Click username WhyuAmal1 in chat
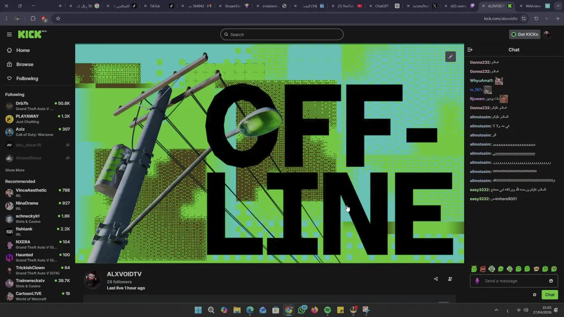 tap(482, 81)
